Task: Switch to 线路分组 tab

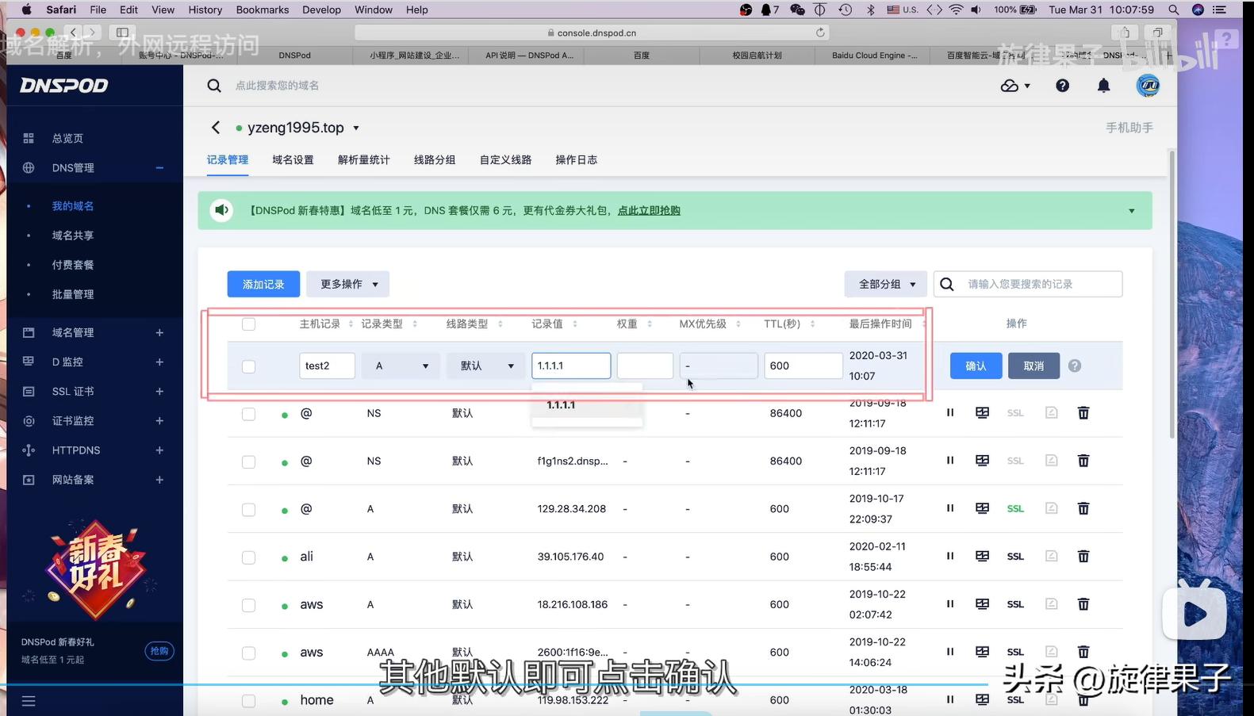Action: (434, 159)
